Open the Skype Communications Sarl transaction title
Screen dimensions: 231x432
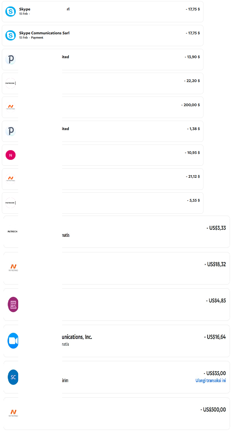pyautogui.click(x=44, y=33)
